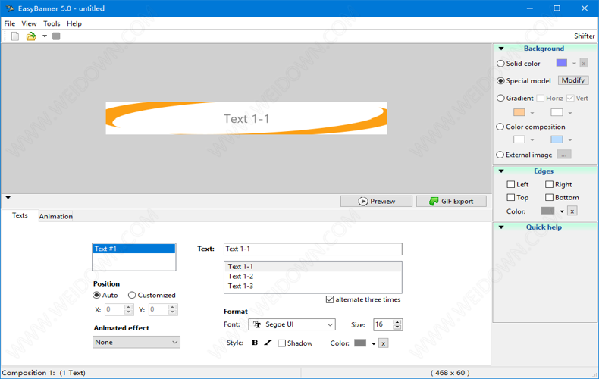The image size is (599, 379).
Task: Increase the X position stepper
Action: (128, 307)
